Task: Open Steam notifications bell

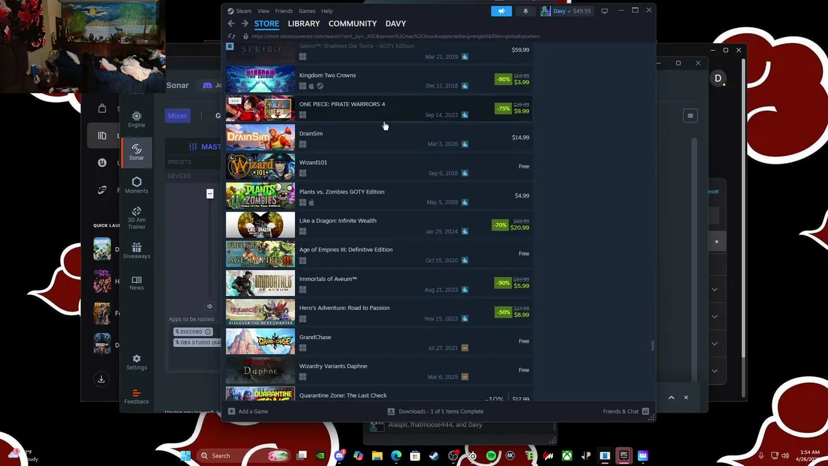Action: pyautogui.click(x=525, y=11)
